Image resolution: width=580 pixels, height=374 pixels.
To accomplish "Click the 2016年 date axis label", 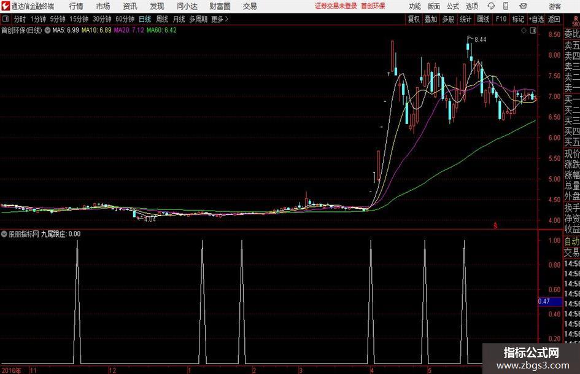I will click(12, 370).
